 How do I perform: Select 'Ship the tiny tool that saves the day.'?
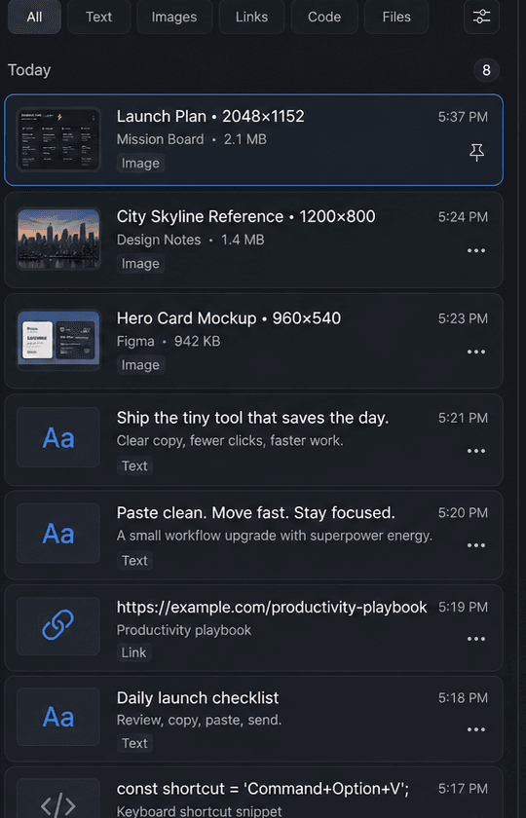252,418
